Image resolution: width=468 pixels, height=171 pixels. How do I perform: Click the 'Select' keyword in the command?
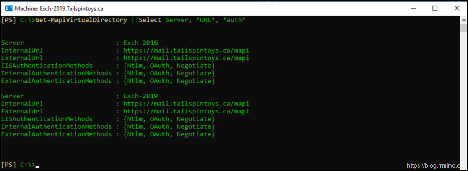coord(150,20)
